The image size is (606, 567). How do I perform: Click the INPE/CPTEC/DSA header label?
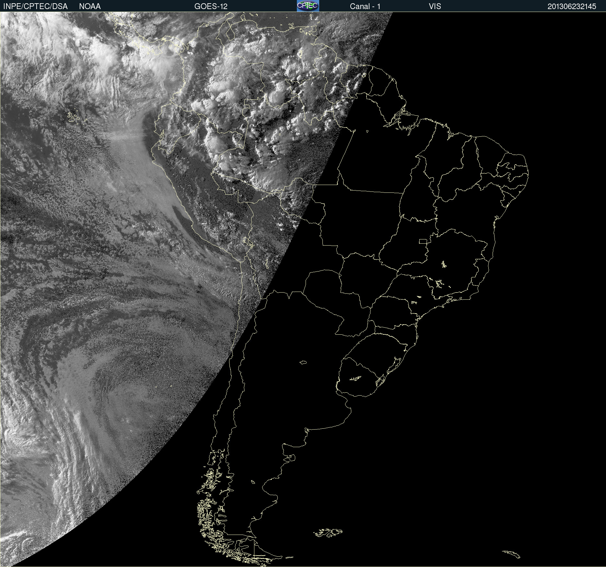point(35,6)
